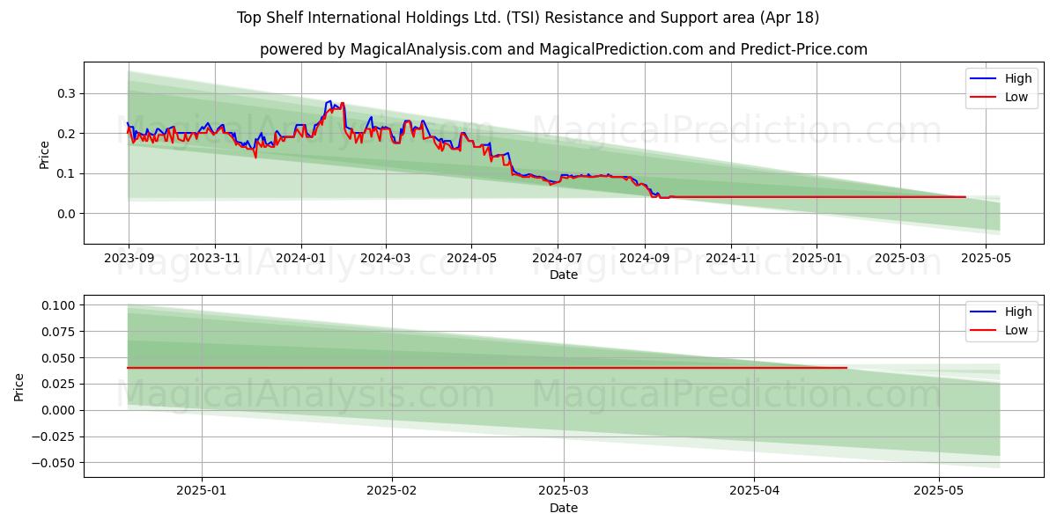
Task: Click 'High' in the lower chart legend
Action: pos(1018,312)
